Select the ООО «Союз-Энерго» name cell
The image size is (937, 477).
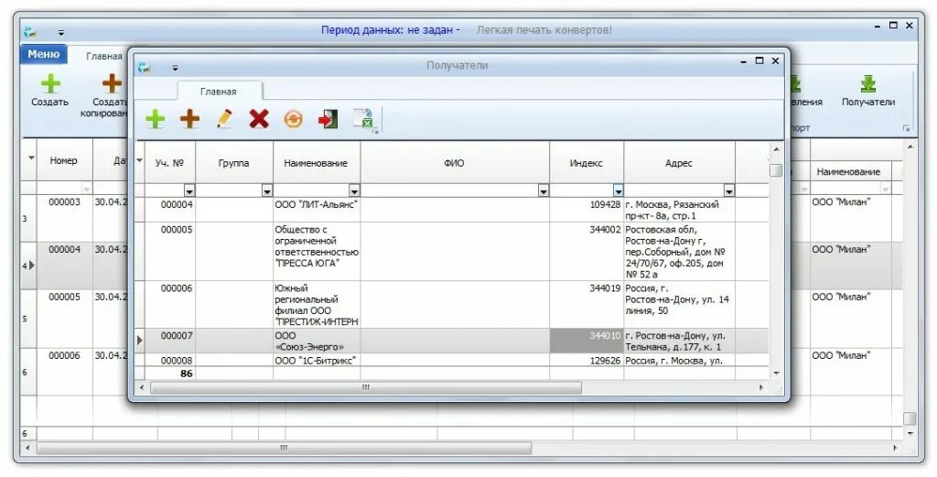tap(316, 341)
